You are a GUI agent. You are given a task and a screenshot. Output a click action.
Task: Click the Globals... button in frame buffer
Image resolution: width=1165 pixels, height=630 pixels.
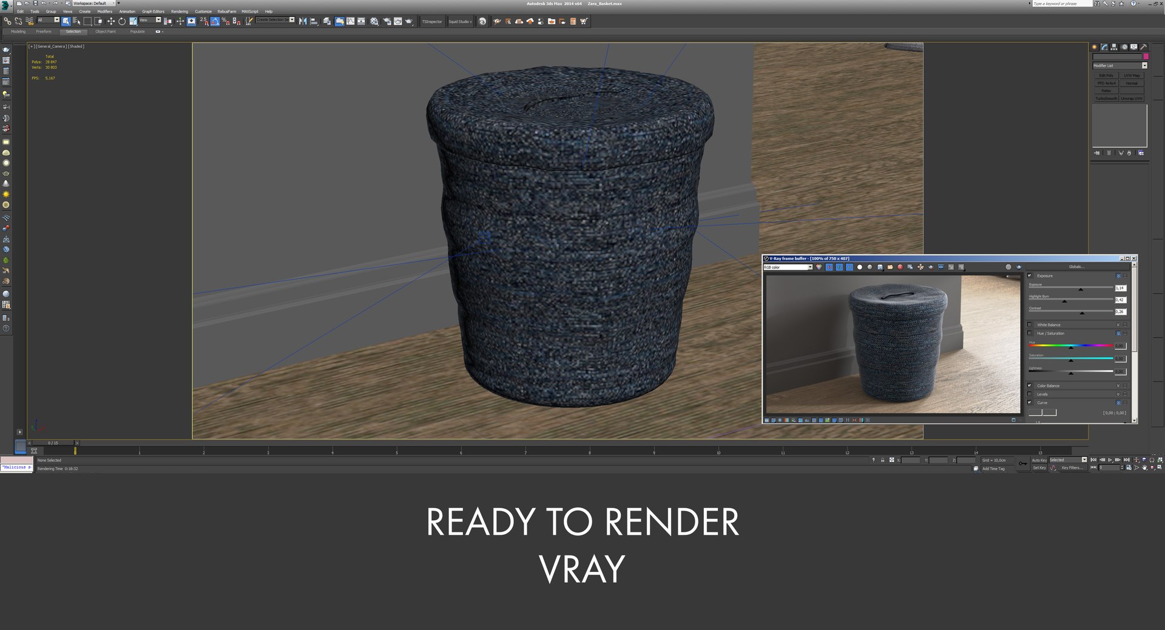(x=1077, y=267)
